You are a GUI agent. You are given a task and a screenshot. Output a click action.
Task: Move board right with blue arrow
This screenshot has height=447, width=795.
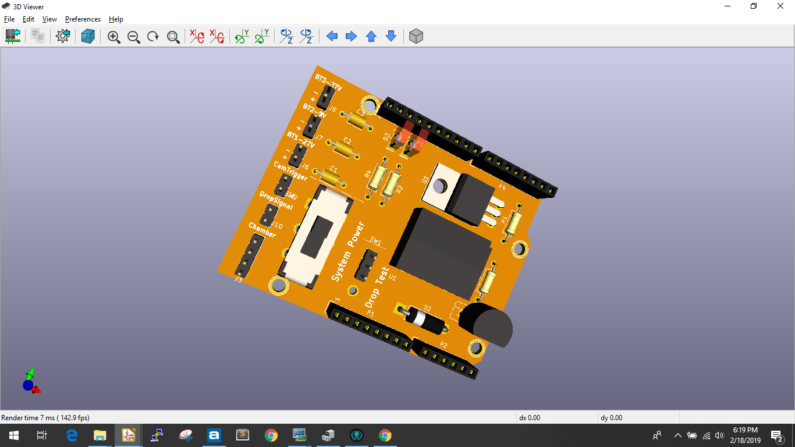pyautogui.click(x=352, y=36)
